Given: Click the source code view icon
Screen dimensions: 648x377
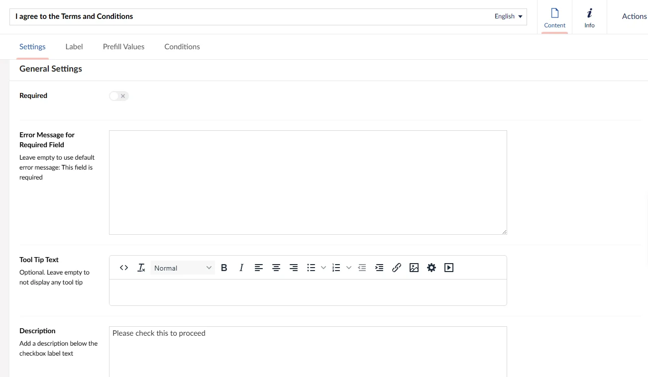Looking at the screenshot, I should tap(124, 268).
